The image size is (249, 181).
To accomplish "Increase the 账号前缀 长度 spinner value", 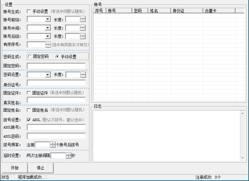I will pos(83,18).
